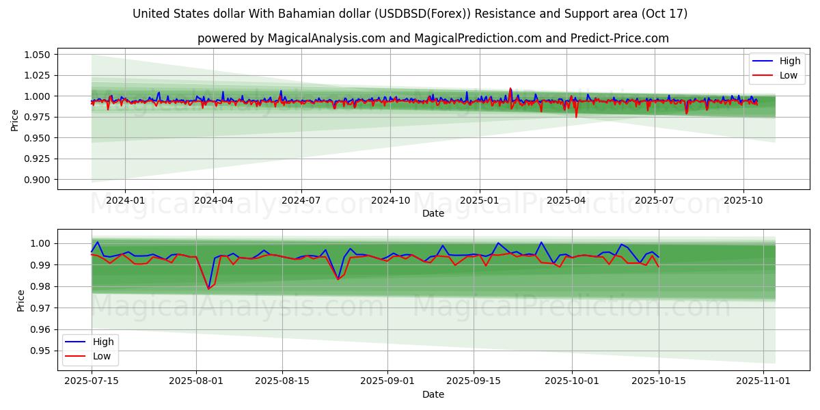Click the 2024-07 date tick on top chart
This screenshot has width=820, height=410.
(x=301, y=200)
